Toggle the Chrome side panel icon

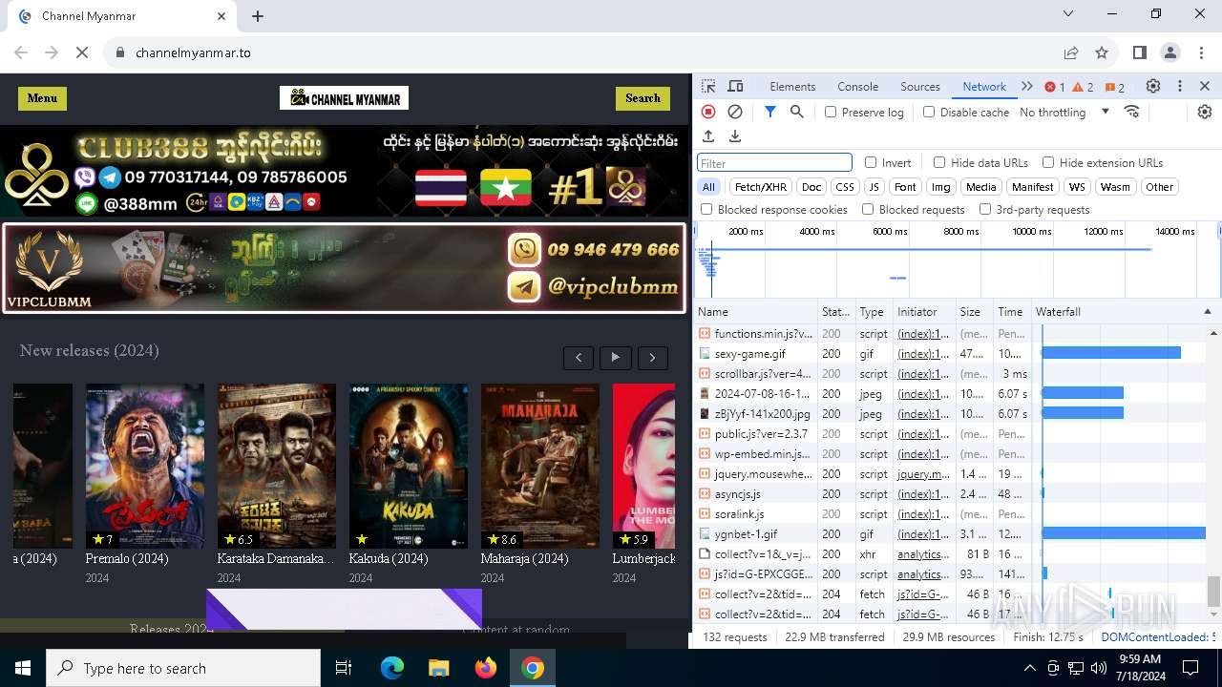point(1140,52)
